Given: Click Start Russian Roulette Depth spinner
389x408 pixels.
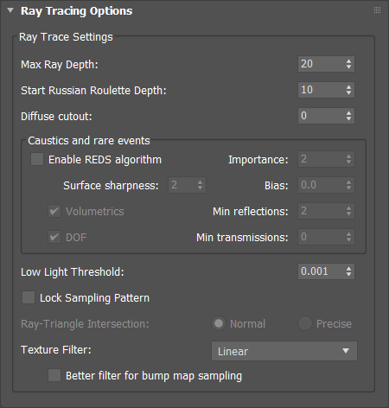Looking at the screenshot, I should 348,90.
